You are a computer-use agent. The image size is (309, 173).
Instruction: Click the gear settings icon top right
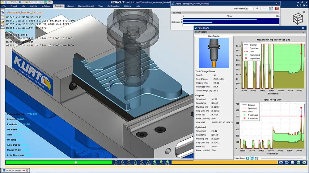(304, 6)
